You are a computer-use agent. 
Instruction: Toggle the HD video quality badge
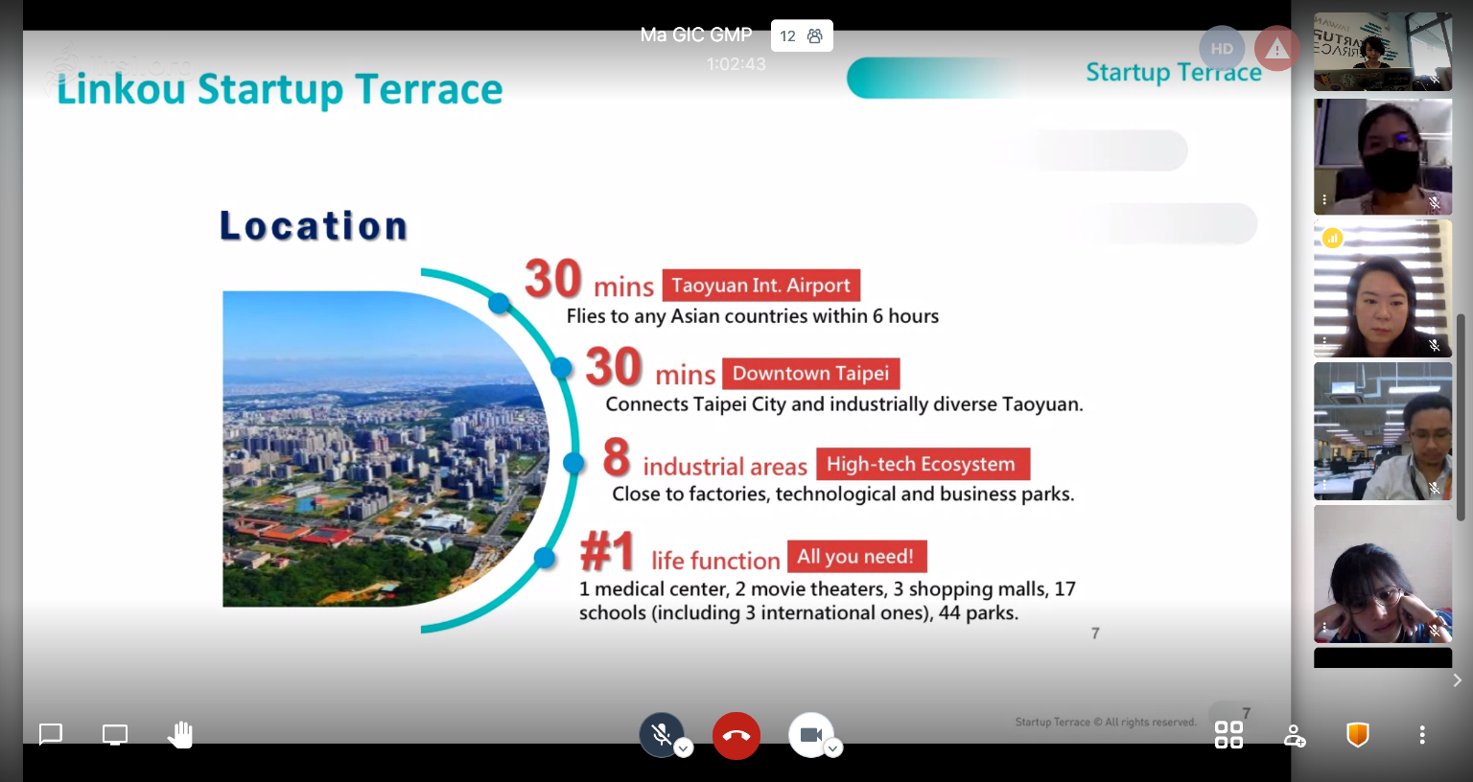pos(1222,49)
